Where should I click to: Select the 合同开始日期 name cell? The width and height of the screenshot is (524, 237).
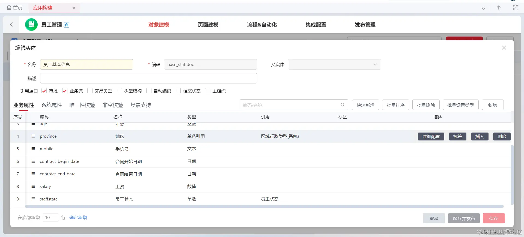tap(129, 161)
